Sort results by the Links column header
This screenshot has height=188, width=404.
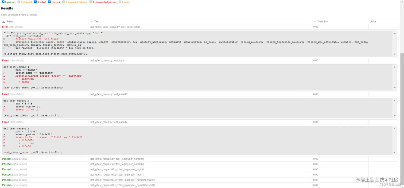pos(373,21)
